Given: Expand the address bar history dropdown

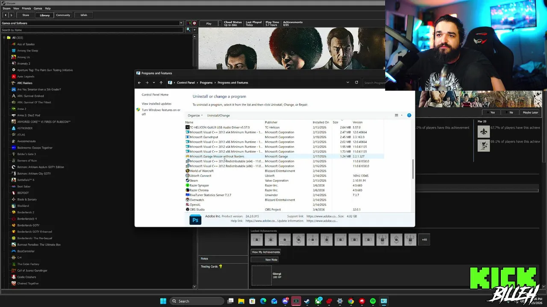Looking at the screenshot, I should click(x=348, y=82).
